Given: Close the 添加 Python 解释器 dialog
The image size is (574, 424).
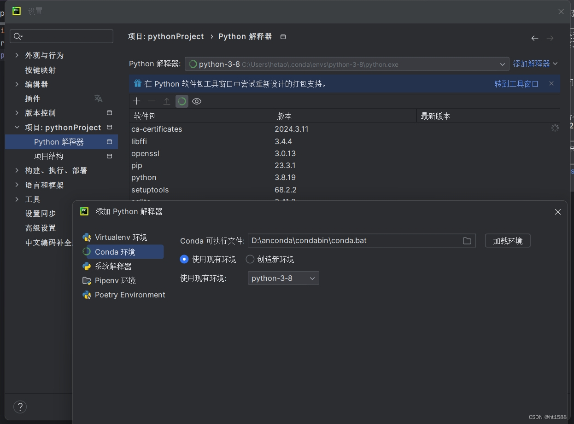Looking at the screenshot, I should 558,212.
